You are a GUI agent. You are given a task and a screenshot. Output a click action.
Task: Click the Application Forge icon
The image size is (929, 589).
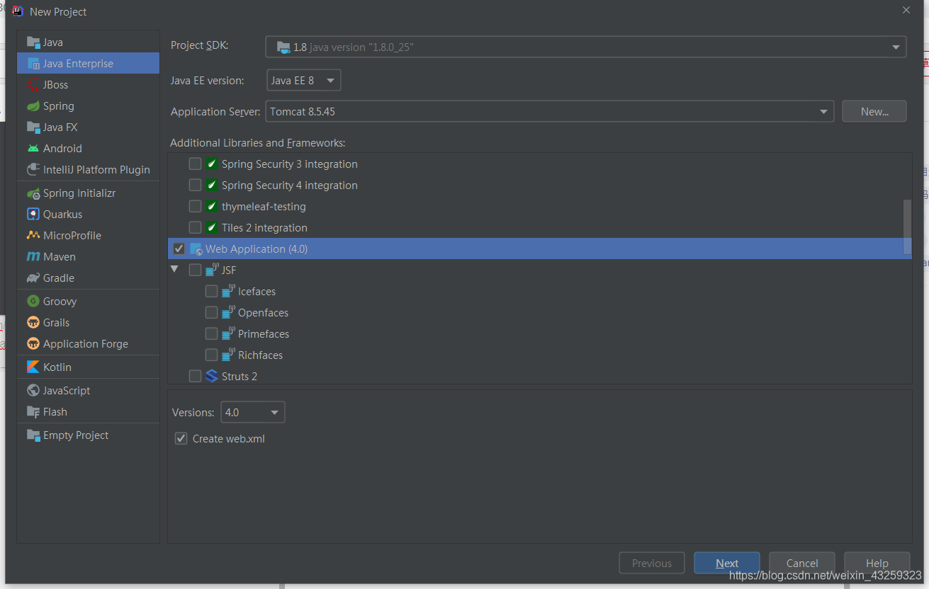pos(33,344)
